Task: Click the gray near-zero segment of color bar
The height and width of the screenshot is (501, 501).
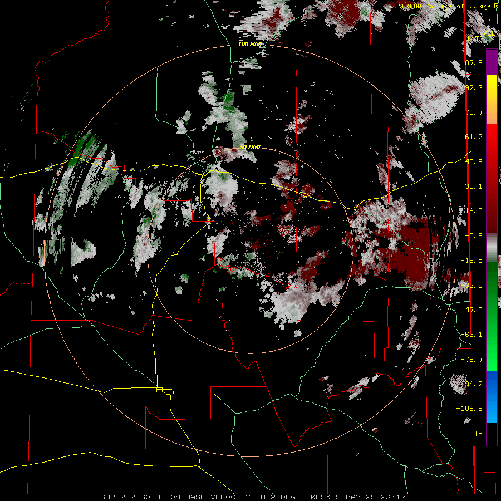Action: [492, 248]
